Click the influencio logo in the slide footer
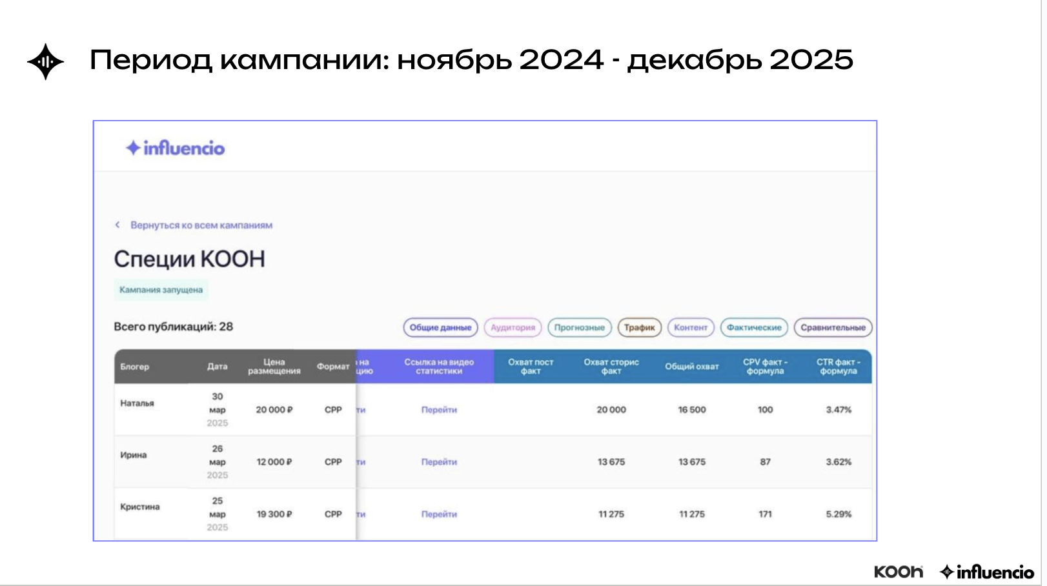The image size is (1047, 586). [x=987, y=572]
